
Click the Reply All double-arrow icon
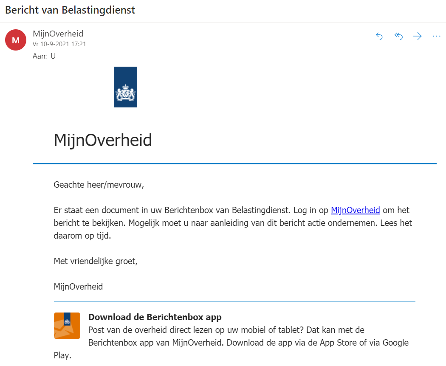pos(398,36)
